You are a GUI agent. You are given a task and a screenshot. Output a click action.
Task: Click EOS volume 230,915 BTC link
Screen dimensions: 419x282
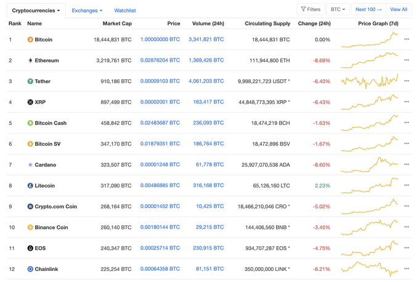(208, 248)
